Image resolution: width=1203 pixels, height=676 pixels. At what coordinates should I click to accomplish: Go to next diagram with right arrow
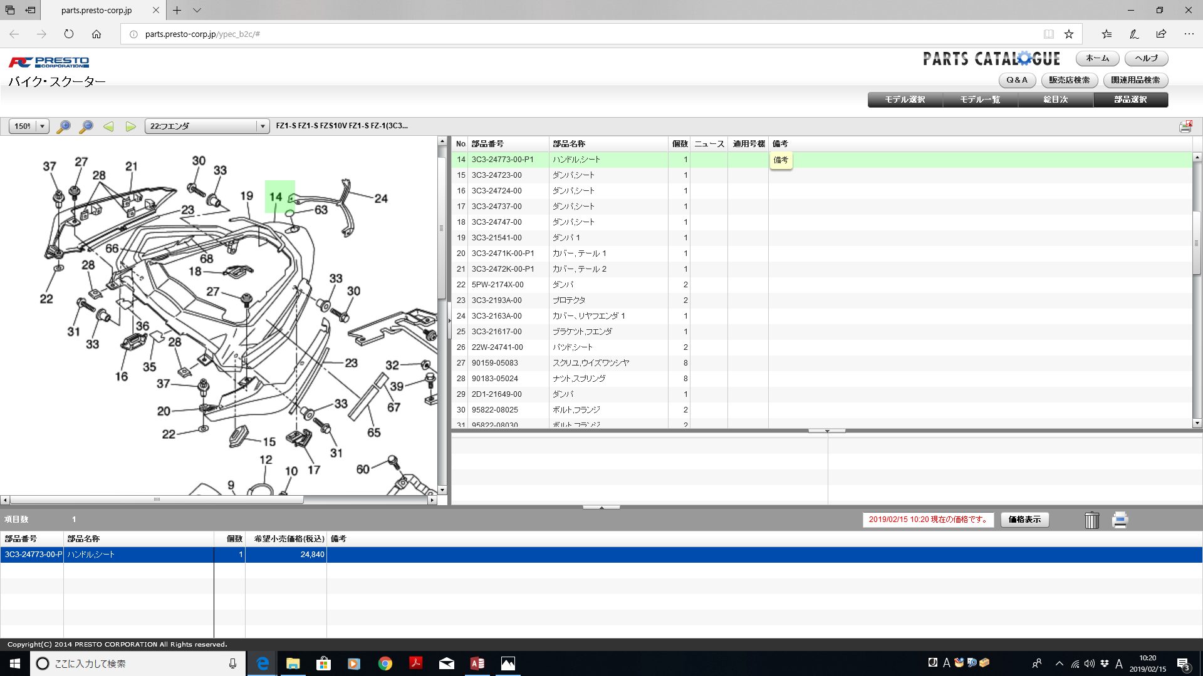(130, 126)
